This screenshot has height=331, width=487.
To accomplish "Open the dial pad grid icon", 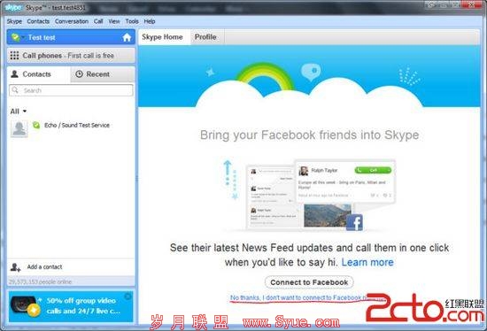I will tap(14, 56).
